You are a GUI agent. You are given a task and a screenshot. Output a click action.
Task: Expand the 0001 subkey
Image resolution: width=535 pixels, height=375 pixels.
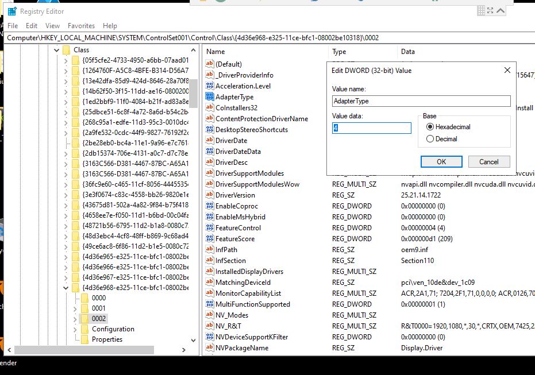pyautogui.click(x=75, y=308)
